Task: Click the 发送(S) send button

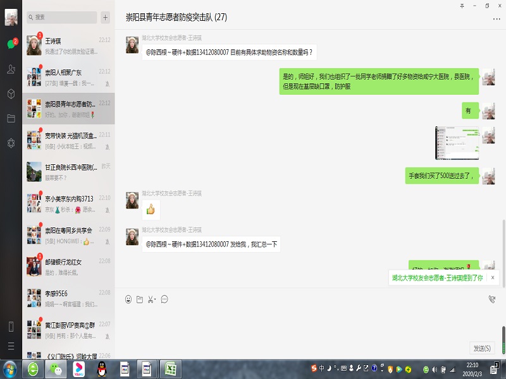Action: (x=482, y=348)
